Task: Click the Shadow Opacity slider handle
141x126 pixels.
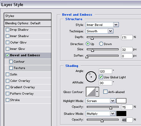Action: (102, 121)
